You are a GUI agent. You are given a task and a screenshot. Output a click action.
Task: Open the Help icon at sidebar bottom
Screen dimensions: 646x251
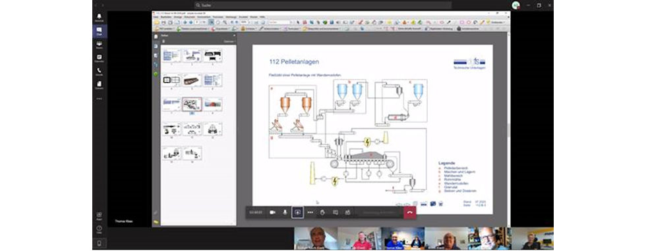(x=100, y=229)
